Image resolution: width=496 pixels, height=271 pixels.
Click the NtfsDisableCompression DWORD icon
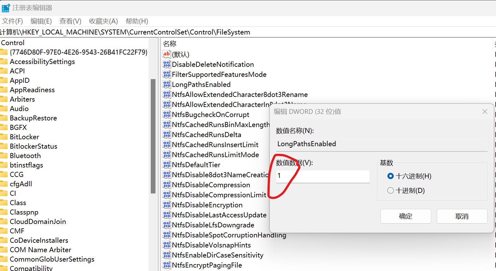point(166,185)
